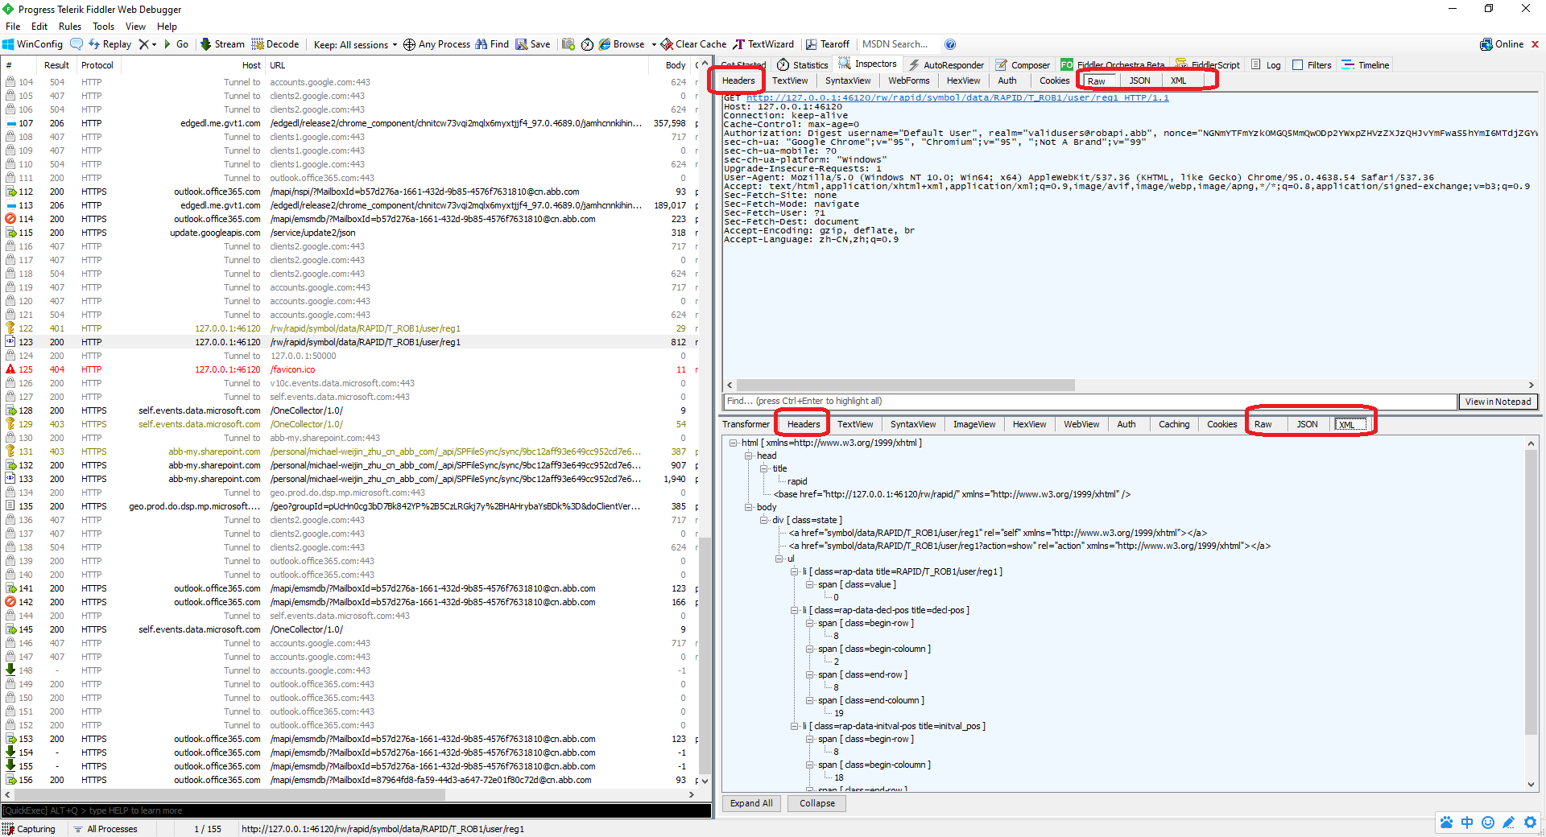Open the request URL link in Raw view
The width and height of the screenshot is (1546, 837).
click(957, 97)
